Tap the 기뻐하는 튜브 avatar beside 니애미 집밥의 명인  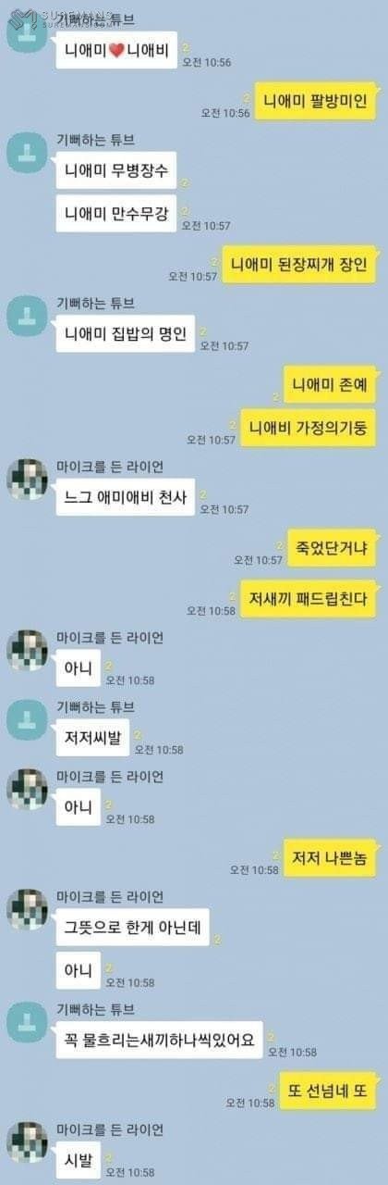tap(27, 316)
